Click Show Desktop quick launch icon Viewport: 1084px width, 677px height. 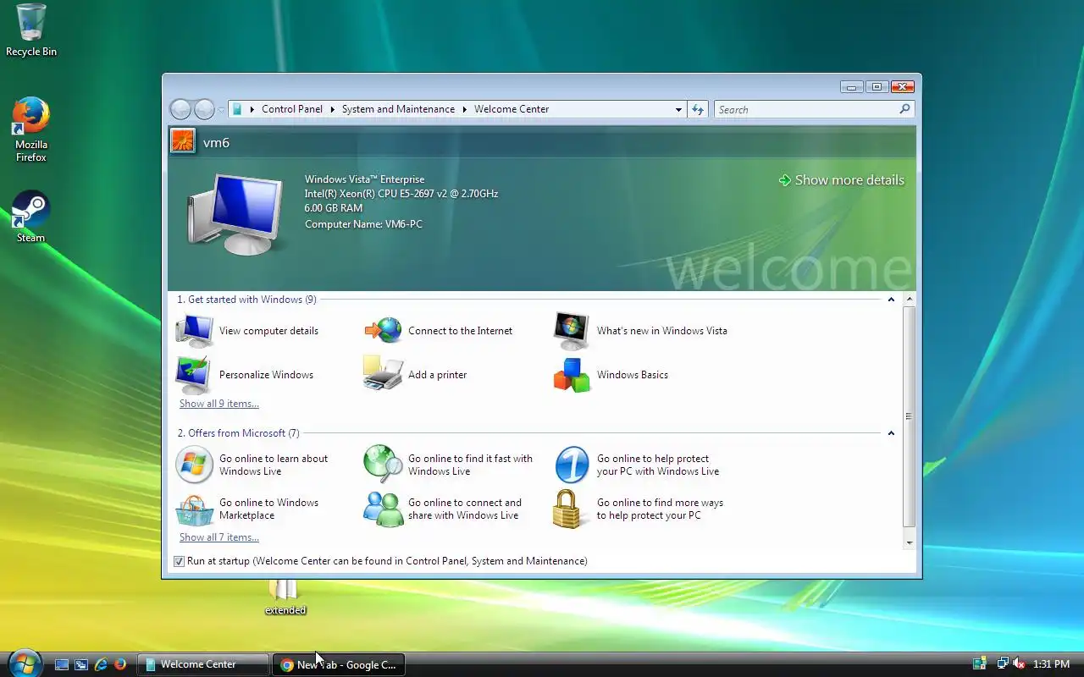[x=62, y=664]
